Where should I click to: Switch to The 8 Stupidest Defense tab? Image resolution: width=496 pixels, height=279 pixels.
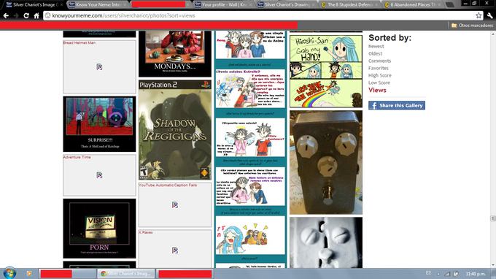[x=349, y=4]
